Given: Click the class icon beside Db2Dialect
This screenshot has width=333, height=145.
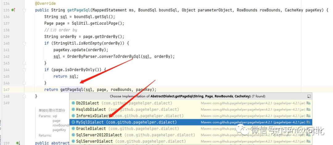Looking at the screenshot, I should click(x=73, y=103).
